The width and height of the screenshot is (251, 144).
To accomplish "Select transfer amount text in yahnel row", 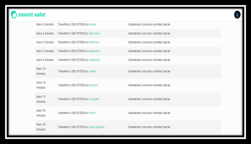I will tap(73, 71).
